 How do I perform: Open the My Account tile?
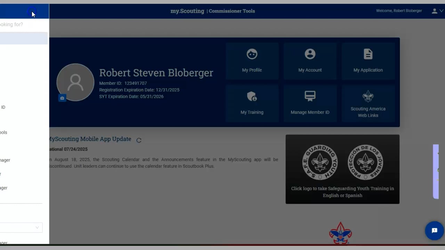point(310,61)
